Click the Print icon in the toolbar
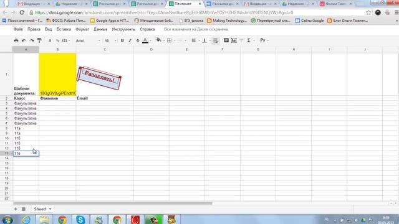This screenshot has height=224, width=399. (x=16, y=40)
